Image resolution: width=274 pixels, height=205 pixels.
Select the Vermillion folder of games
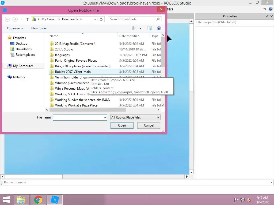click(70, 77)
